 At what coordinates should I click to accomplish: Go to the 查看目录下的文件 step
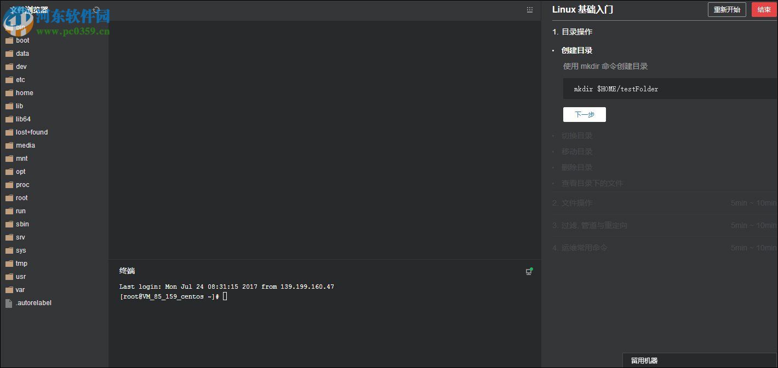pos(592,183)
